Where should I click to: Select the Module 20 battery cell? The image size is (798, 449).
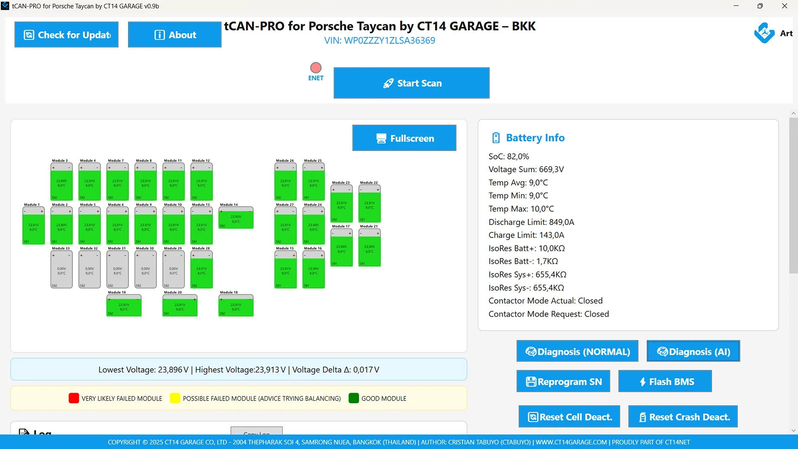[180, 306]
